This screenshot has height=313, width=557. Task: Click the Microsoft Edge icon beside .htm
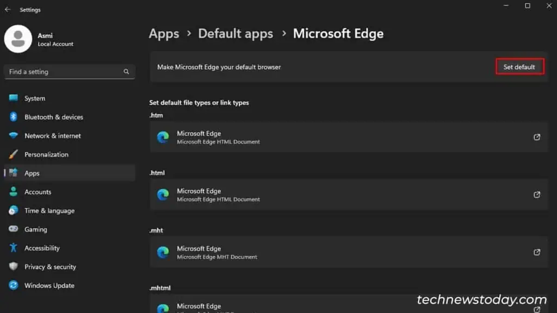(x=163, y=137)
